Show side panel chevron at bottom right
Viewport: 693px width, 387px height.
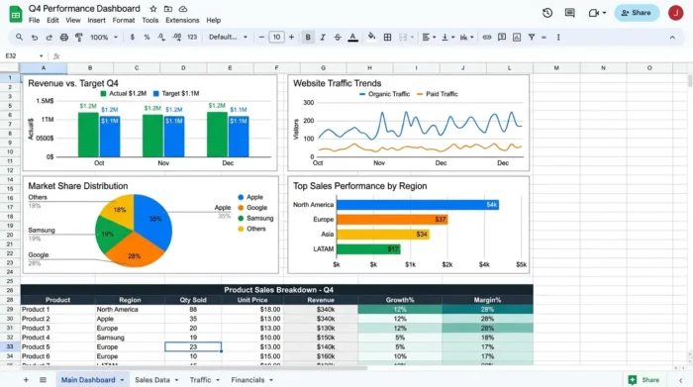tap(681, 380)
